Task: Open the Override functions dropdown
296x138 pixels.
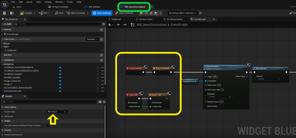Action: coord(92,39)
